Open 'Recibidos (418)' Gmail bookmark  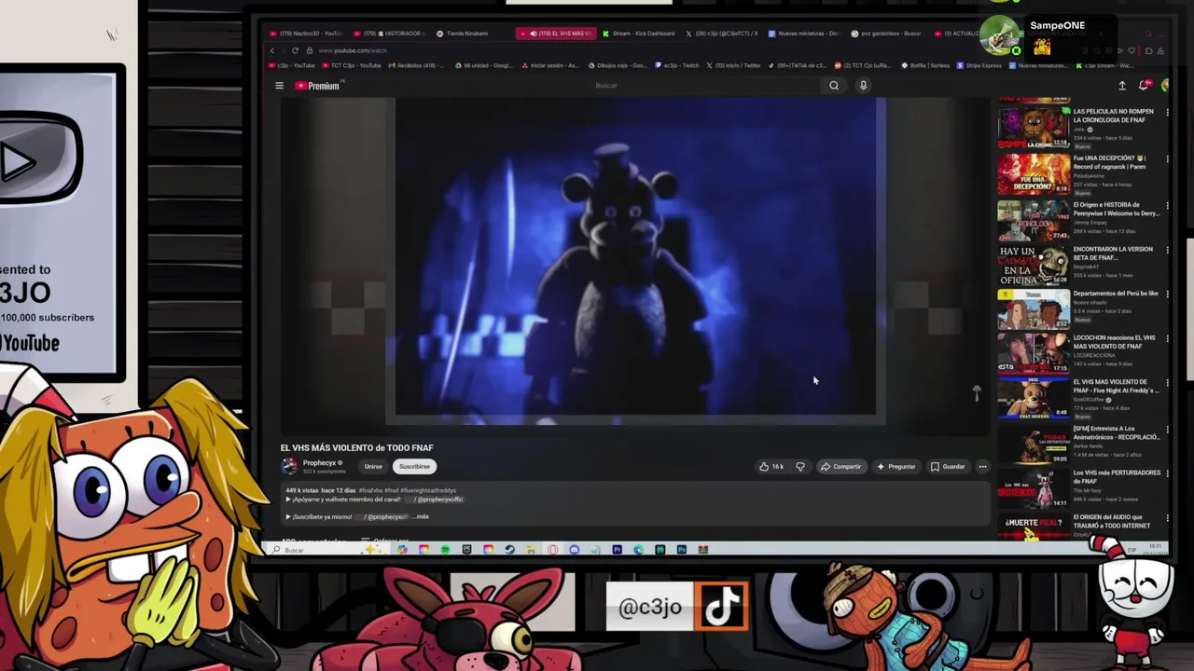point(417,66)
